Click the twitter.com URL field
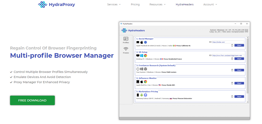This screenshot has height=124, width=262. pos(228,42)
